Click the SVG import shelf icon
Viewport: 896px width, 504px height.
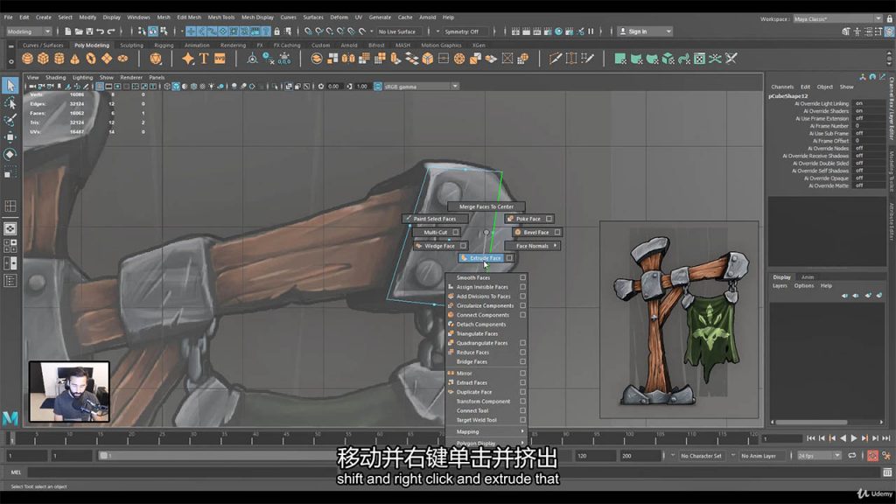pyautogui.click(x=220, y=59)
